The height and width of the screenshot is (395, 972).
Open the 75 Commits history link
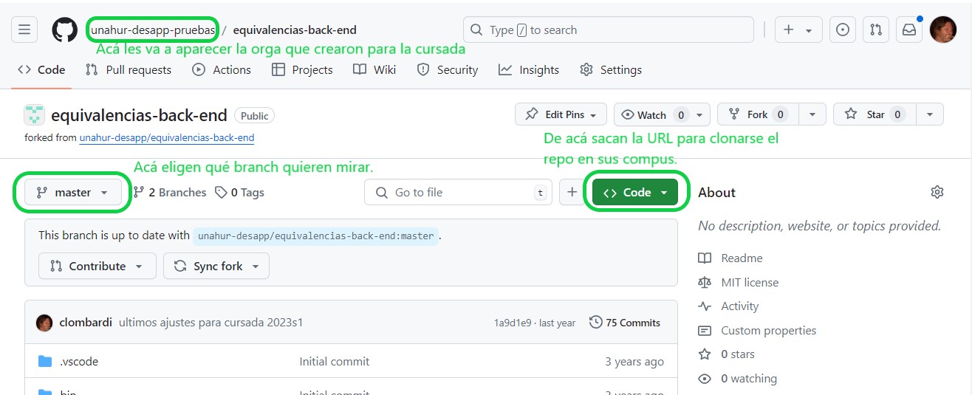click(x=625, y=323)
